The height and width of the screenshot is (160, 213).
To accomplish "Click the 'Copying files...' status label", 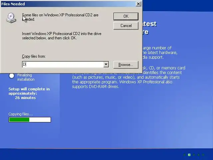I will tap(21, 114).
